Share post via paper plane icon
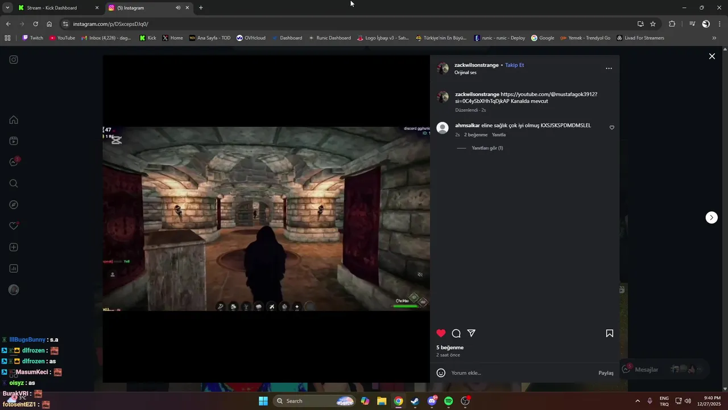 click(471, 333)
